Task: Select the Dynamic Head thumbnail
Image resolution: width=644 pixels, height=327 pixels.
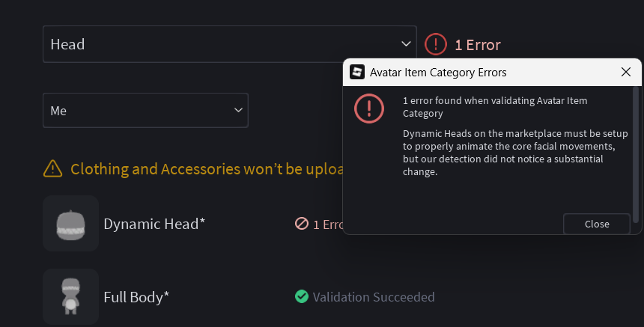Action: pyautogui.click(x=71, y=223)
